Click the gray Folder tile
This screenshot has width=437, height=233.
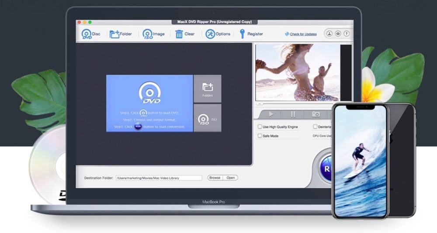pos(207,89)
